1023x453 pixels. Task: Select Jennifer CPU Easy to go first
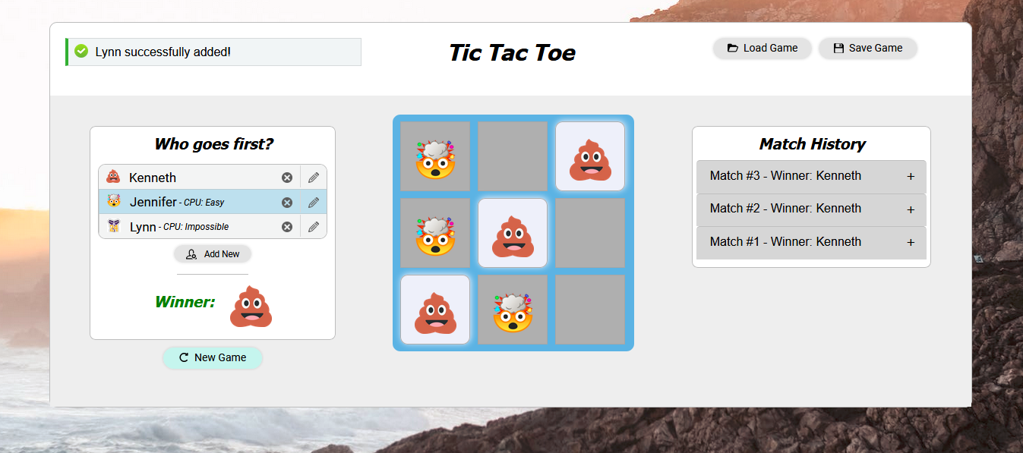pos(213,202)
